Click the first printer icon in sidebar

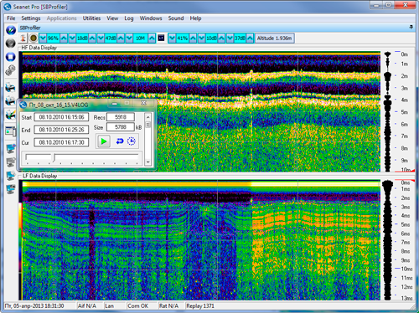coord(11,88)
